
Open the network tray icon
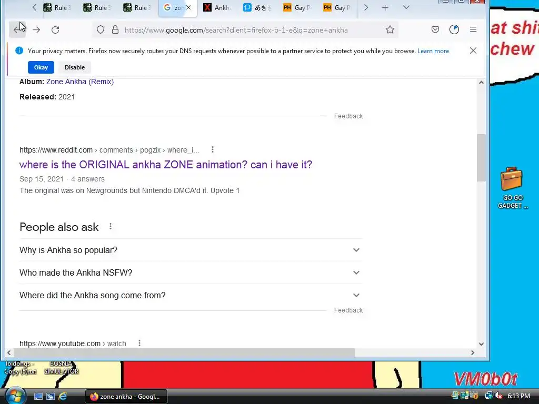[x=488, y=396]
